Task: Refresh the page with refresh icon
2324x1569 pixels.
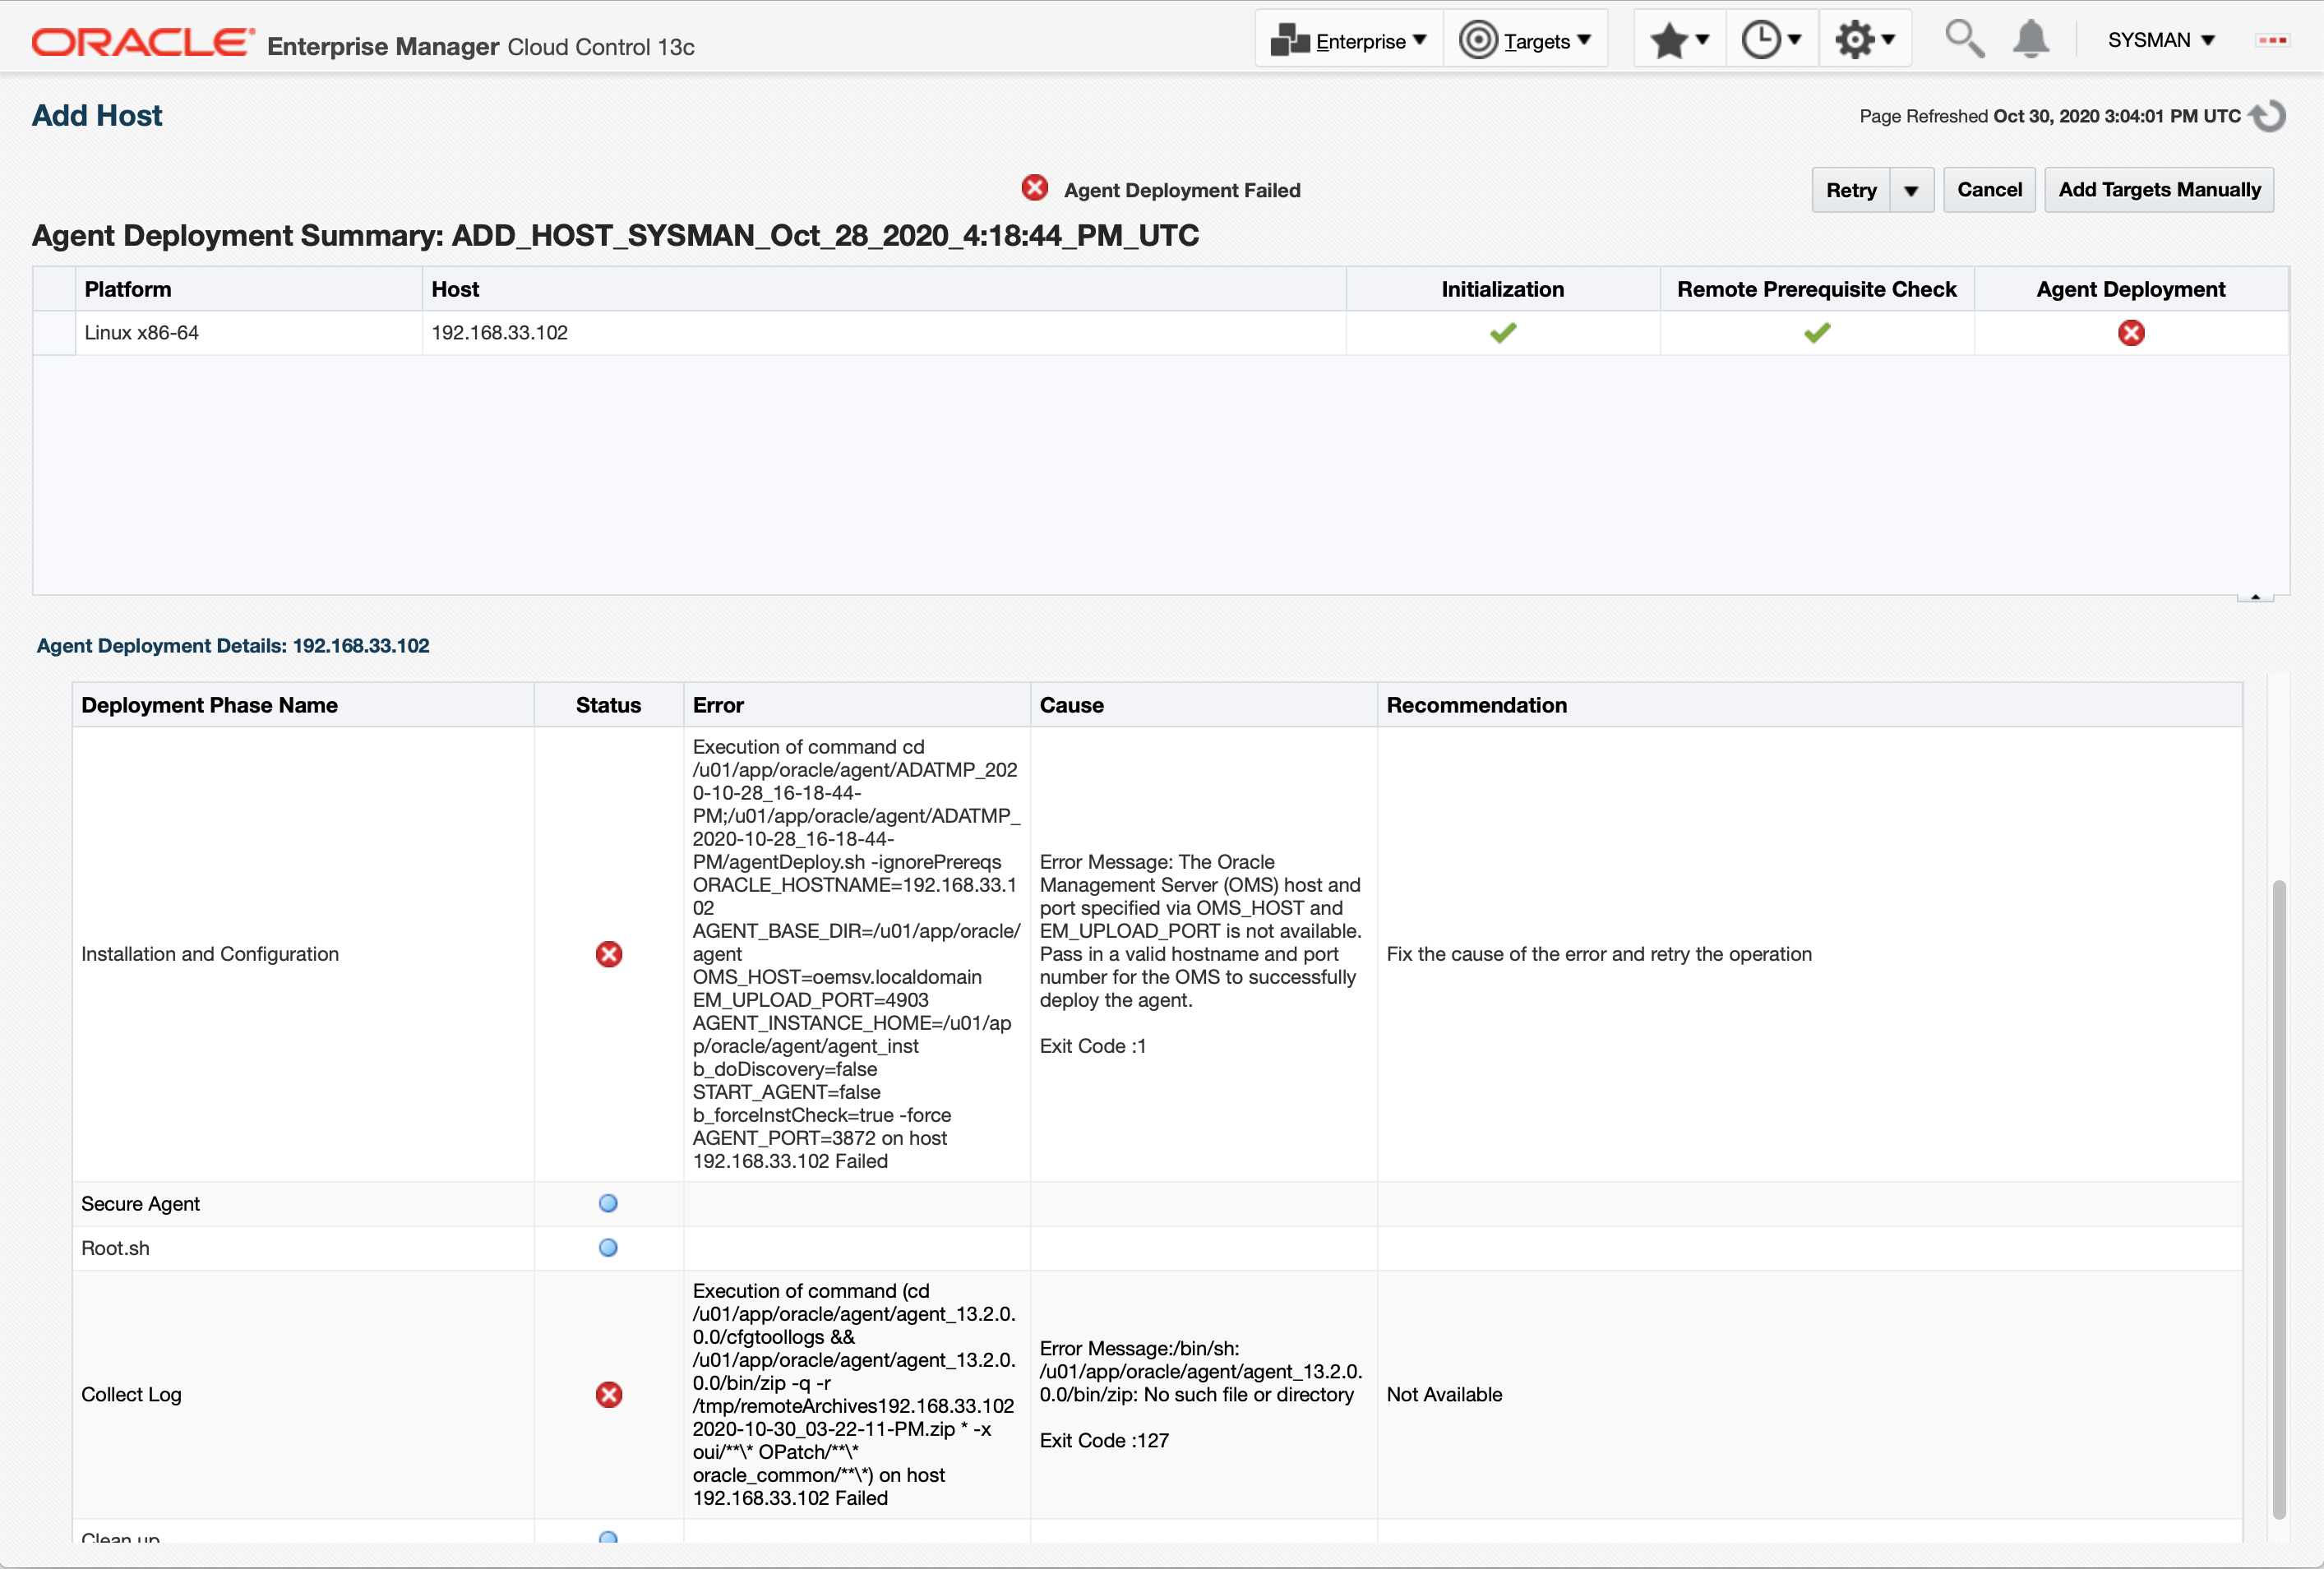Action: [2268, 116]
